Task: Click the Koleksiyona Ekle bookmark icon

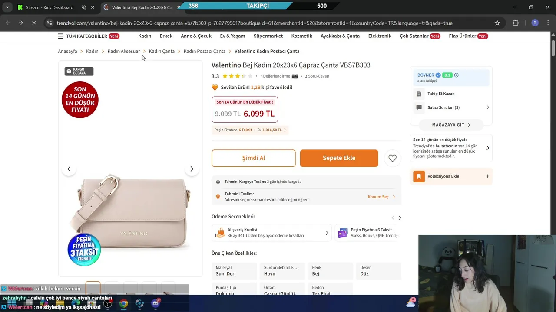Action: pyautogui.click(x=419, y=176)
